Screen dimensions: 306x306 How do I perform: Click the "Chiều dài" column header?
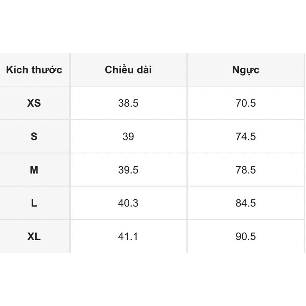(128, 70)
